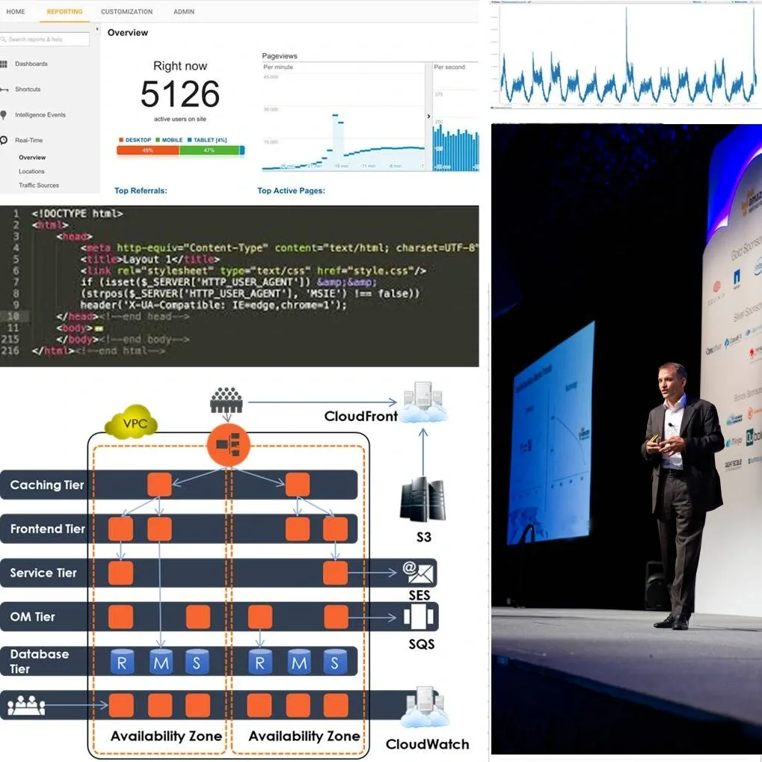
Task: Switch to the Customization tab
Action: [126, 12]
